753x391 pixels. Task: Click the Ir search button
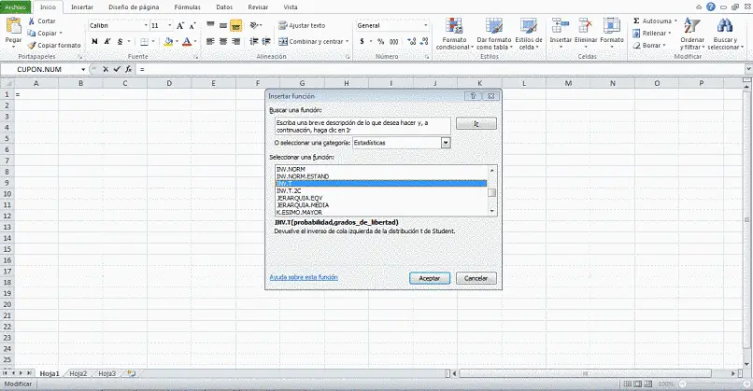(x=476, y=124)
